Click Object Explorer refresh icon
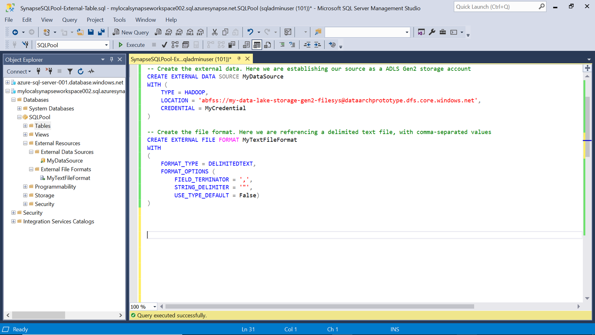 tap(80, 71)
